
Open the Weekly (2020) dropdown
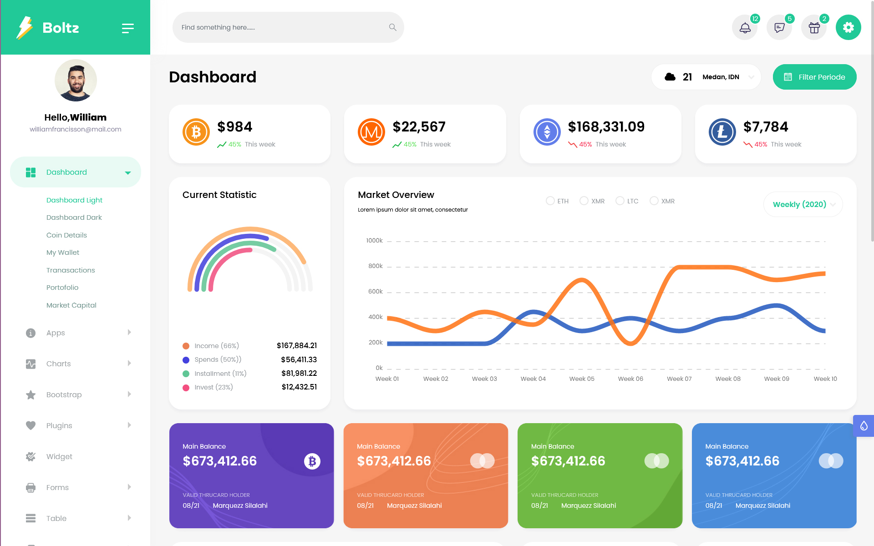click(803, 204)
